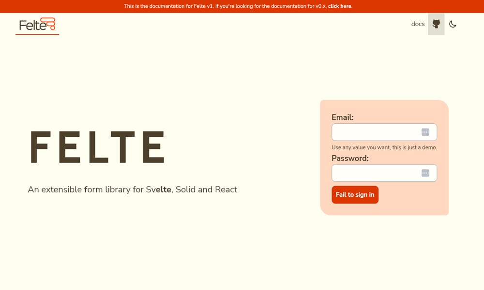Image resolution: width=484 pixels, height=290 pixels.
Task: Open the docs navigation link
Action: [418, 24]
